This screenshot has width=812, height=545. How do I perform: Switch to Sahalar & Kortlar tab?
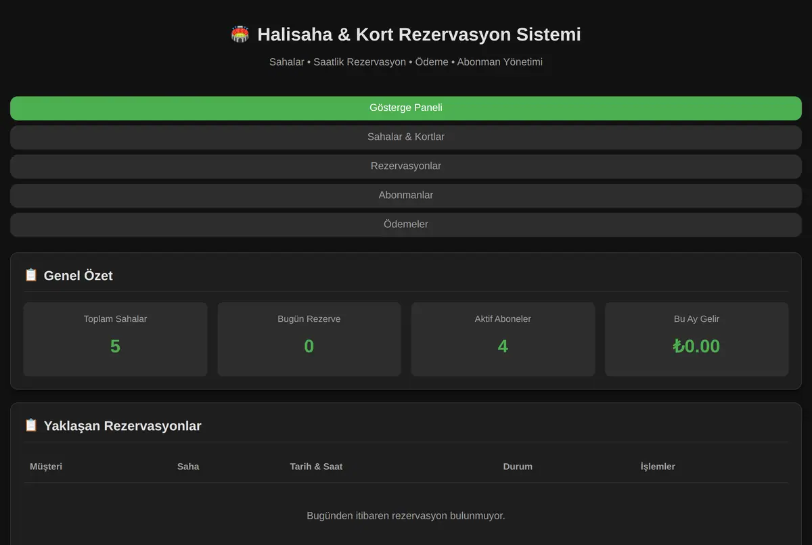pos(406,137)
